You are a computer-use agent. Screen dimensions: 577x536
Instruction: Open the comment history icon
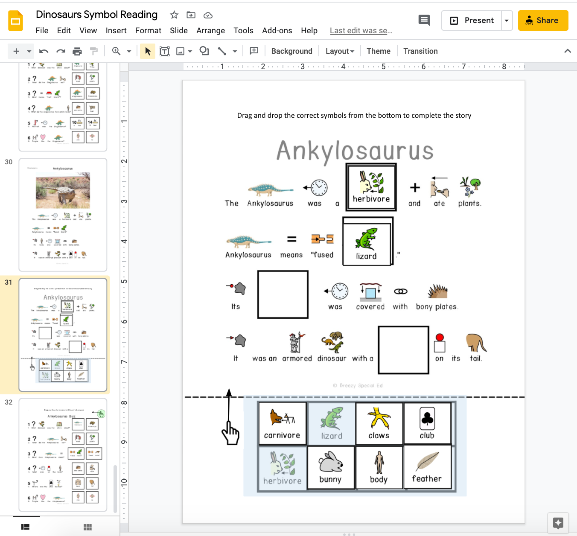[424, 20]
